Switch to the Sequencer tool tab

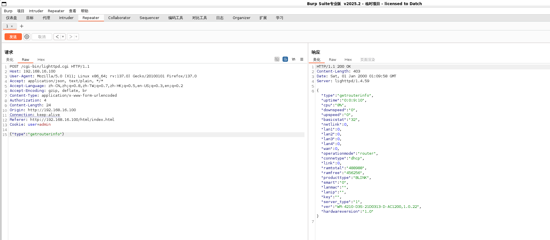point(149,18)
